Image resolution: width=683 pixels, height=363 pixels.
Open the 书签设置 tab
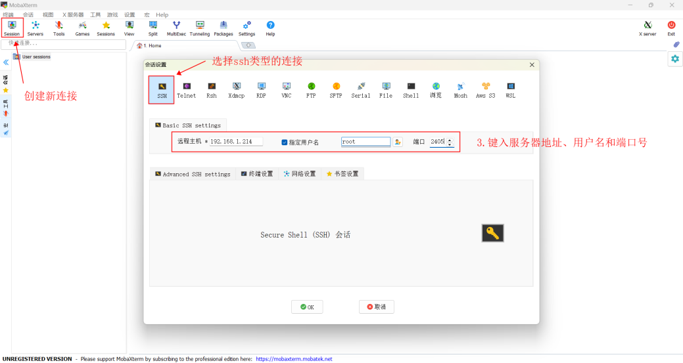[x=342, y=174]
